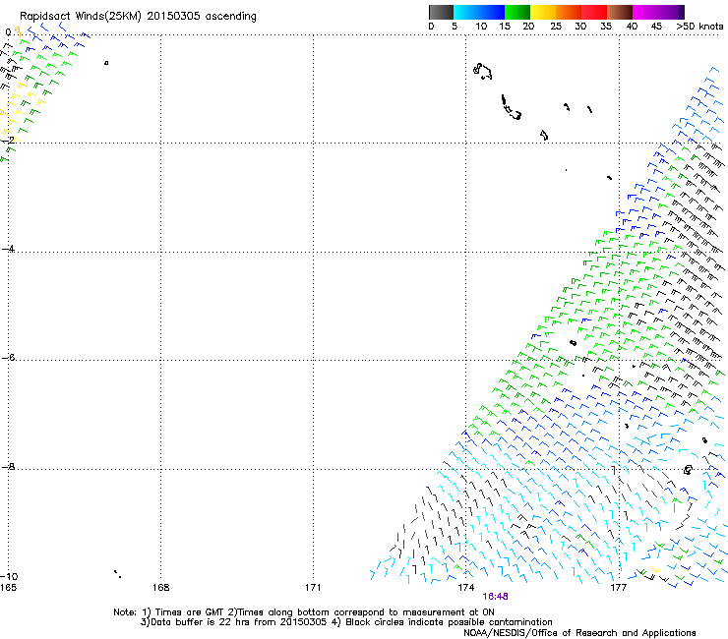Click latitude label '-8' on left axis

(x=8, y=466)
